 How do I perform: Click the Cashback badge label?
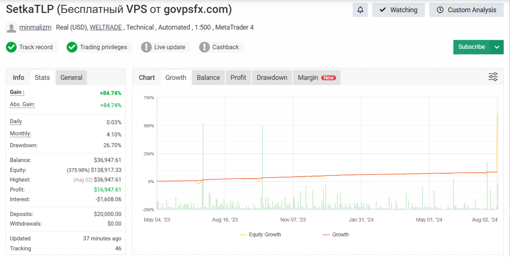226,47
